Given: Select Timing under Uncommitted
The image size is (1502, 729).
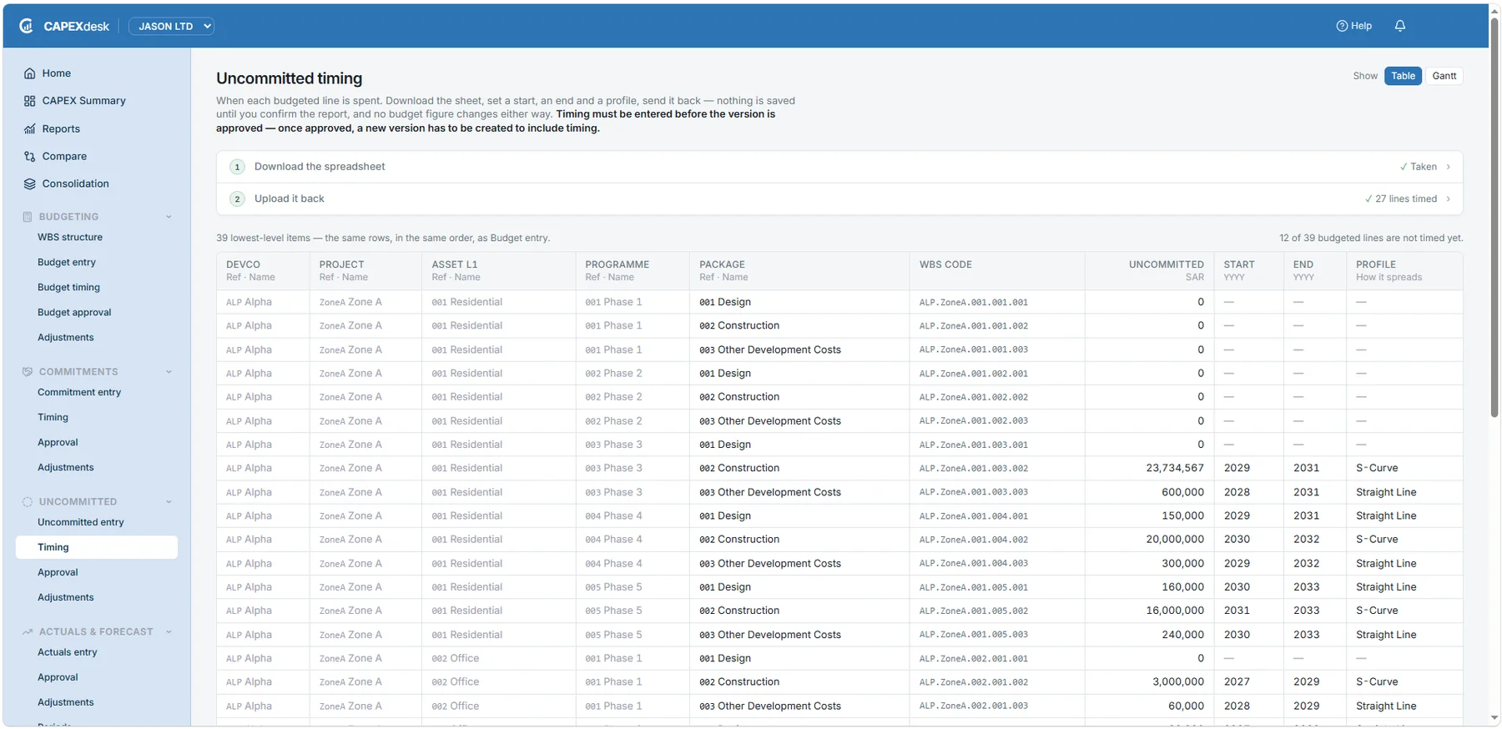Looking at the screenshot, I should click(x=97, y=548).
